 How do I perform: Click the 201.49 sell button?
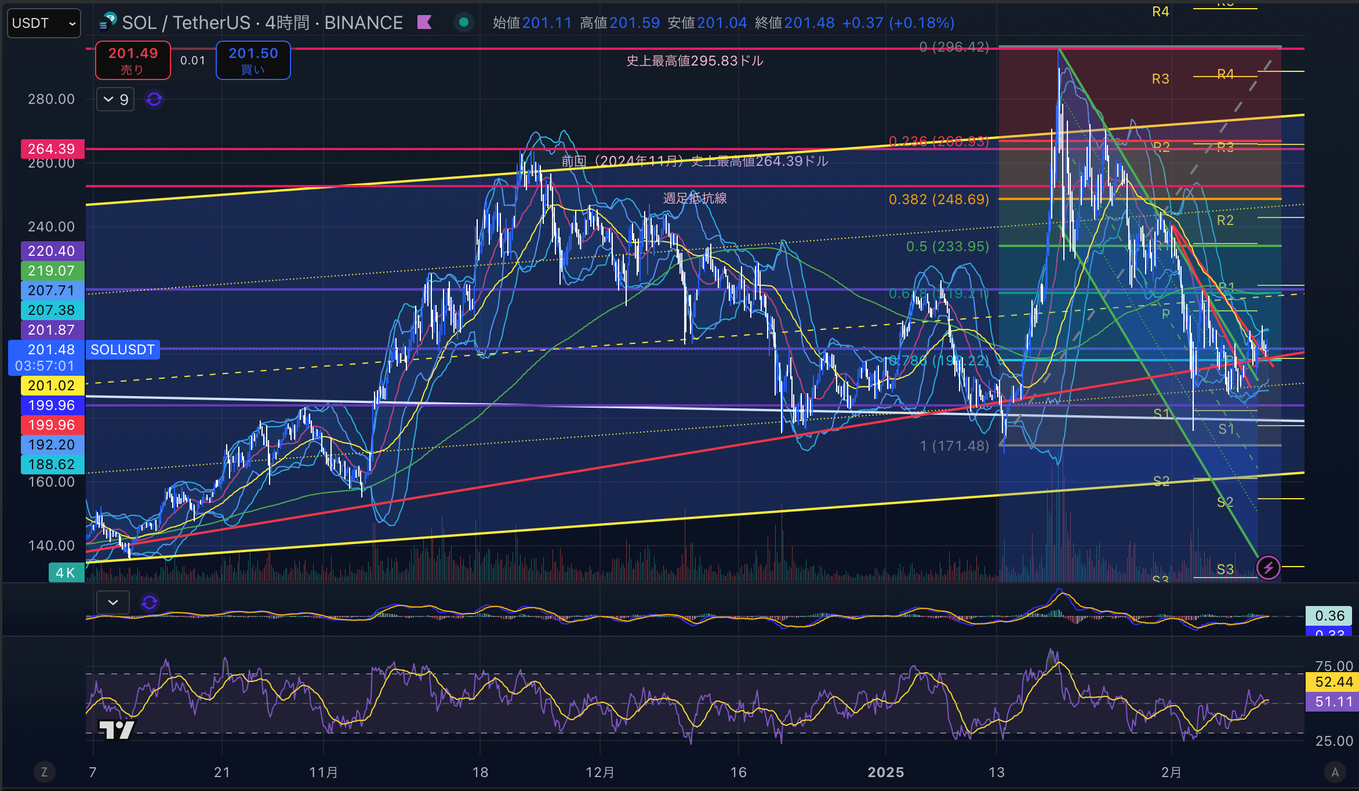click(133, 60)
